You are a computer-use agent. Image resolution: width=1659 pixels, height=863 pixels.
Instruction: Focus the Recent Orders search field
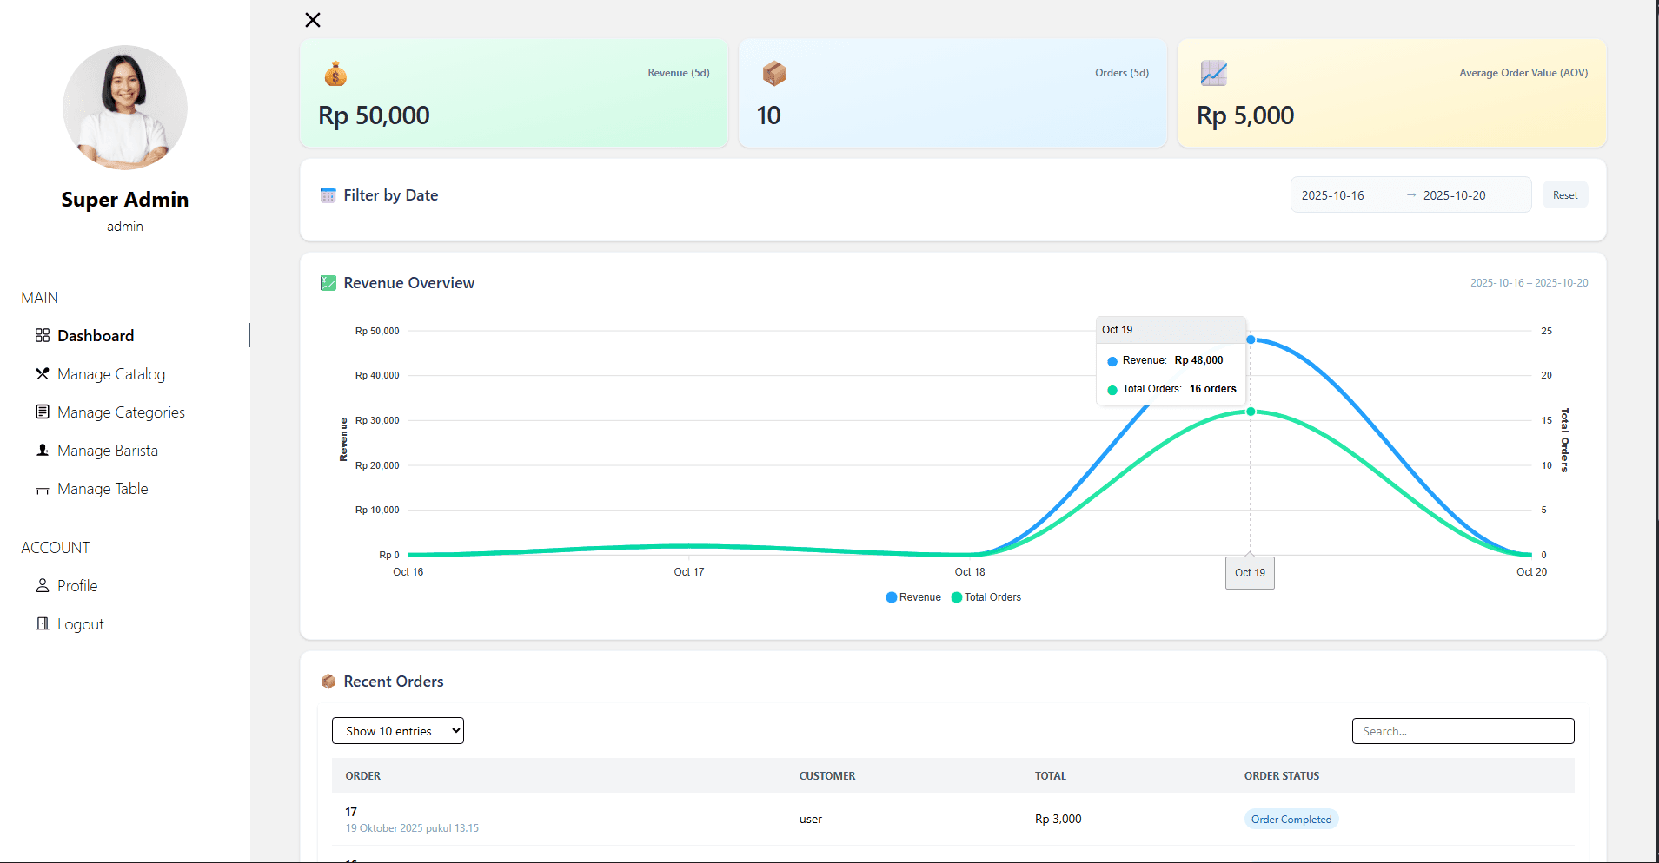point(1463,731)
